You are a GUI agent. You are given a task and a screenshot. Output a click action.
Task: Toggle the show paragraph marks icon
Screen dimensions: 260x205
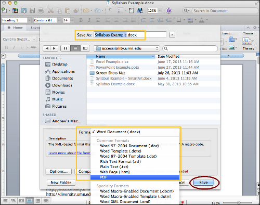point(110,10)
